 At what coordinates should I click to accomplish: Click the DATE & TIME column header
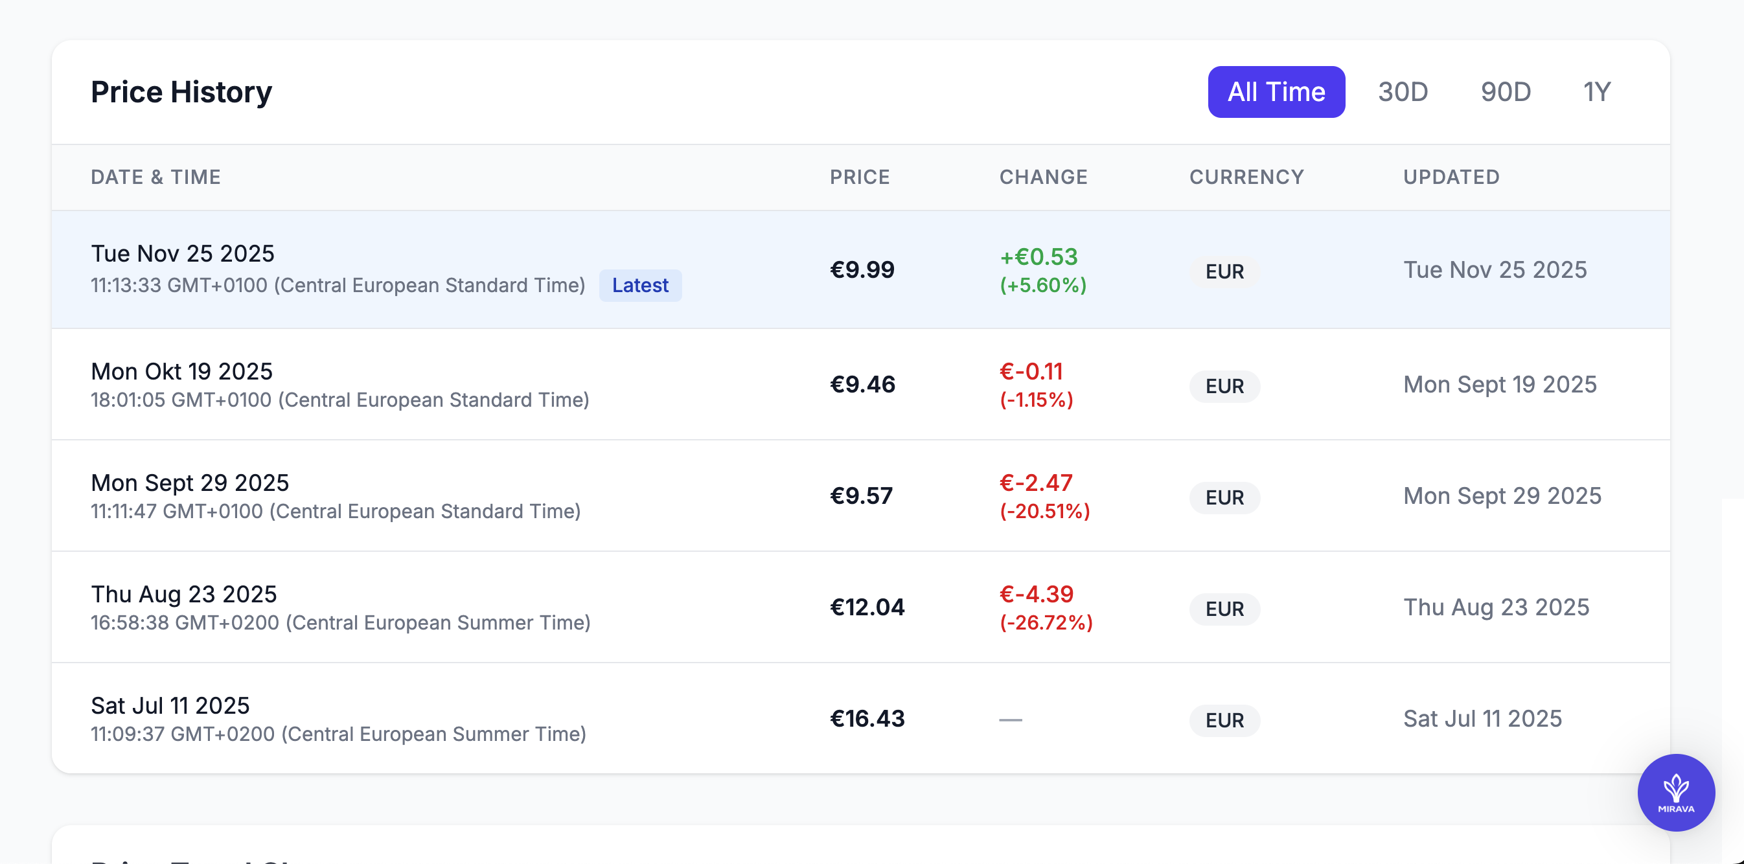point(155,177)
